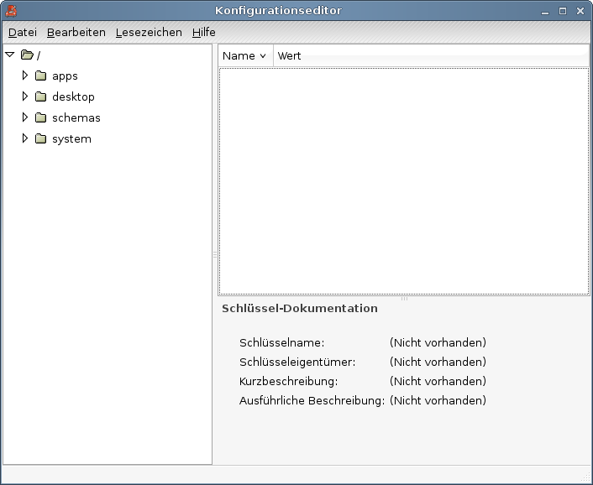Click the Schlüsseleigentümer: label
This screenshot has height=485, width=593.
click(x=297, y=362)
